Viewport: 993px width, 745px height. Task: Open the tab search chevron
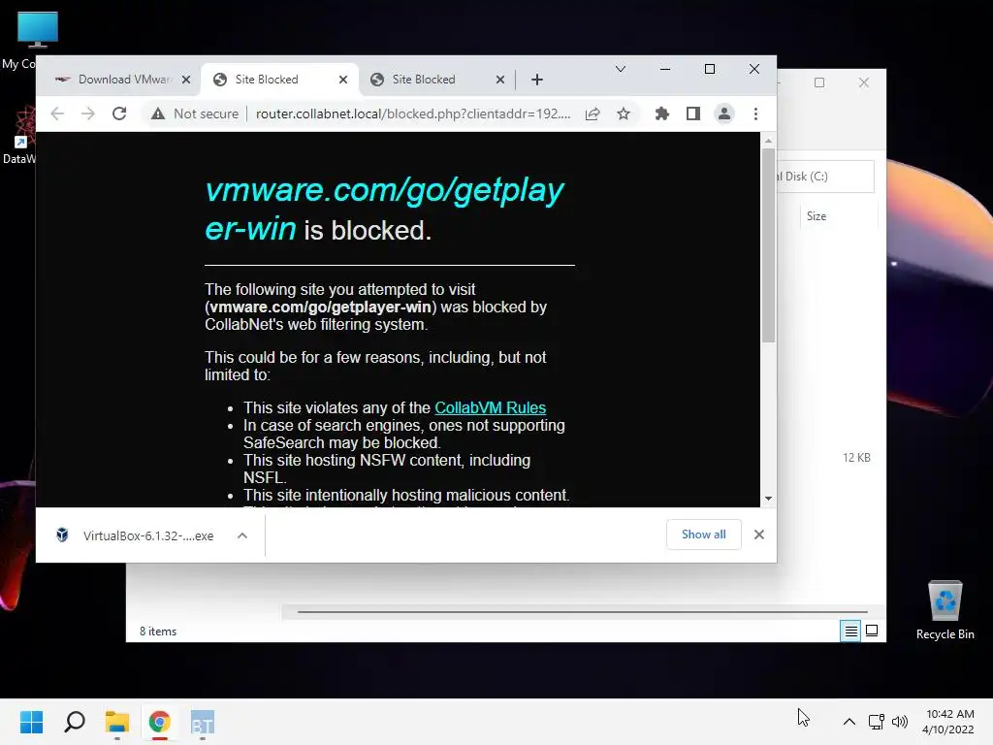621,69
